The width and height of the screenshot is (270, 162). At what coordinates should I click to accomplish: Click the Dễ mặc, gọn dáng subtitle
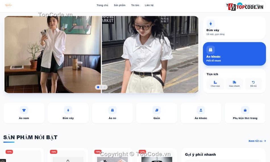point(215,34)
